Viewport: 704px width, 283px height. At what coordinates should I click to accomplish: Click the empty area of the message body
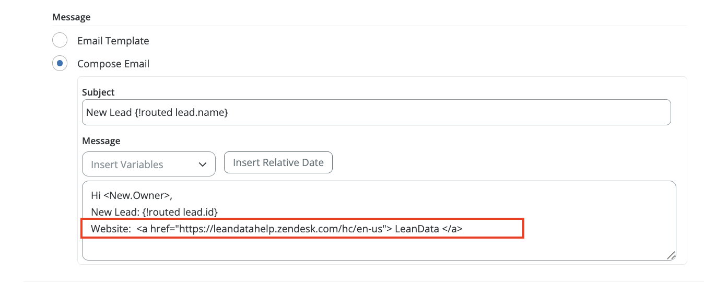pos(376,248)
